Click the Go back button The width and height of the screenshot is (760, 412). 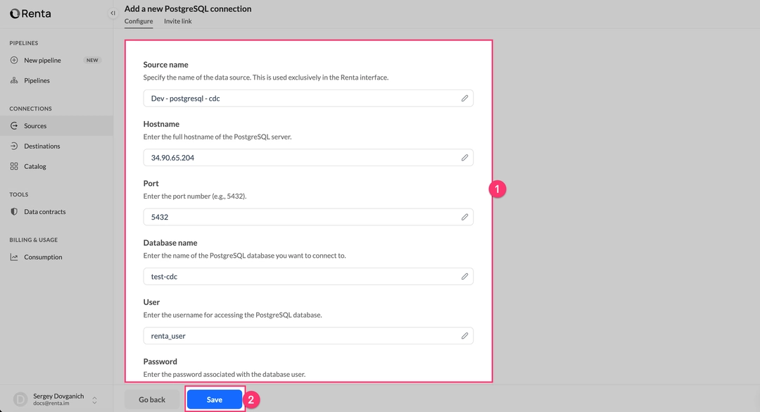pos(152,399)
